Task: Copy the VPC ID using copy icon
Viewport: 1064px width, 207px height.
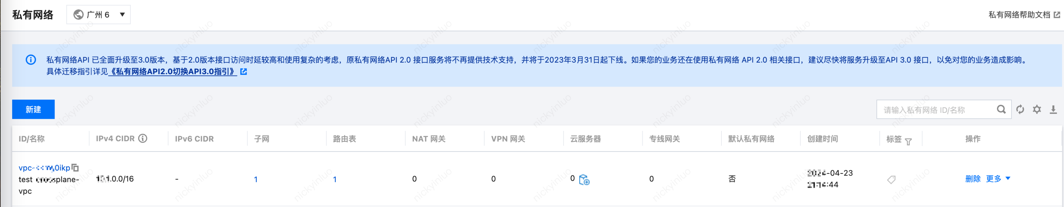Action: tap(75, 167)
